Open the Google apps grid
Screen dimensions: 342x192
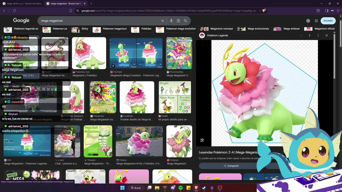[316, 21]
